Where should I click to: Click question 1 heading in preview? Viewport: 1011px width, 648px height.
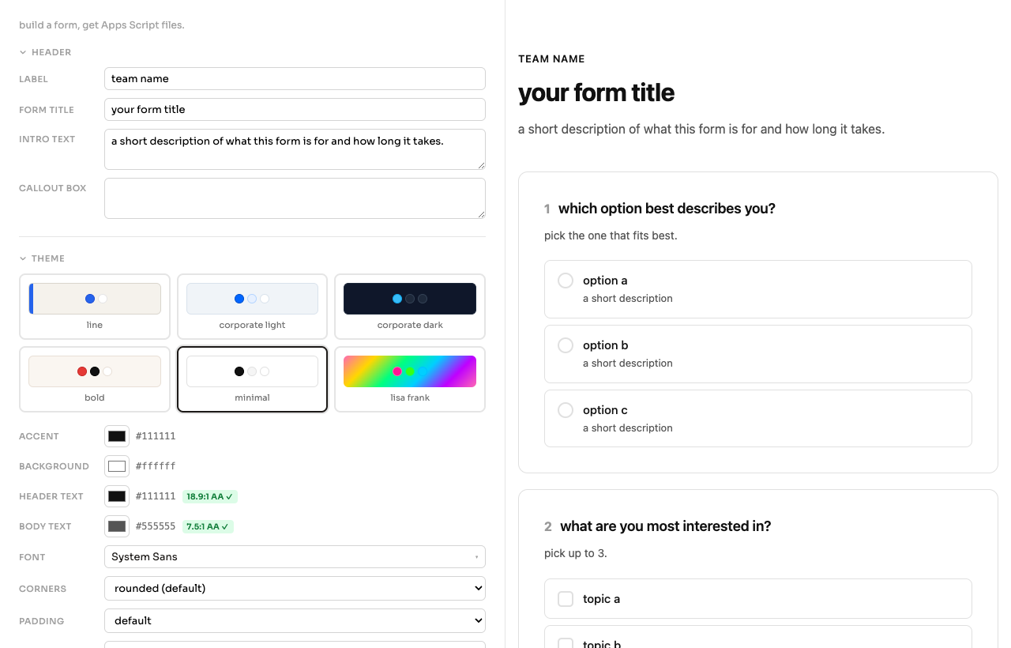667,209
